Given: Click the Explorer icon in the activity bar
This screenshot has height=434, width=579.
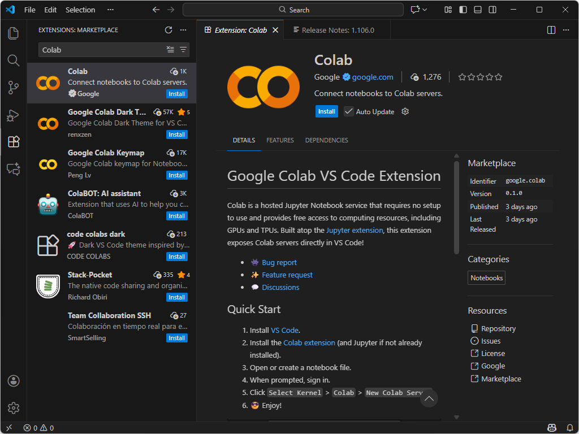Looking at the screenshot, I should click(13, 33).
